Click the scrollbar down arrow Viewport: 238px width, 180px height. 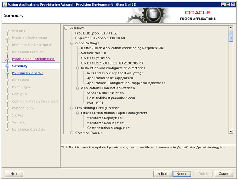point(231,131)
